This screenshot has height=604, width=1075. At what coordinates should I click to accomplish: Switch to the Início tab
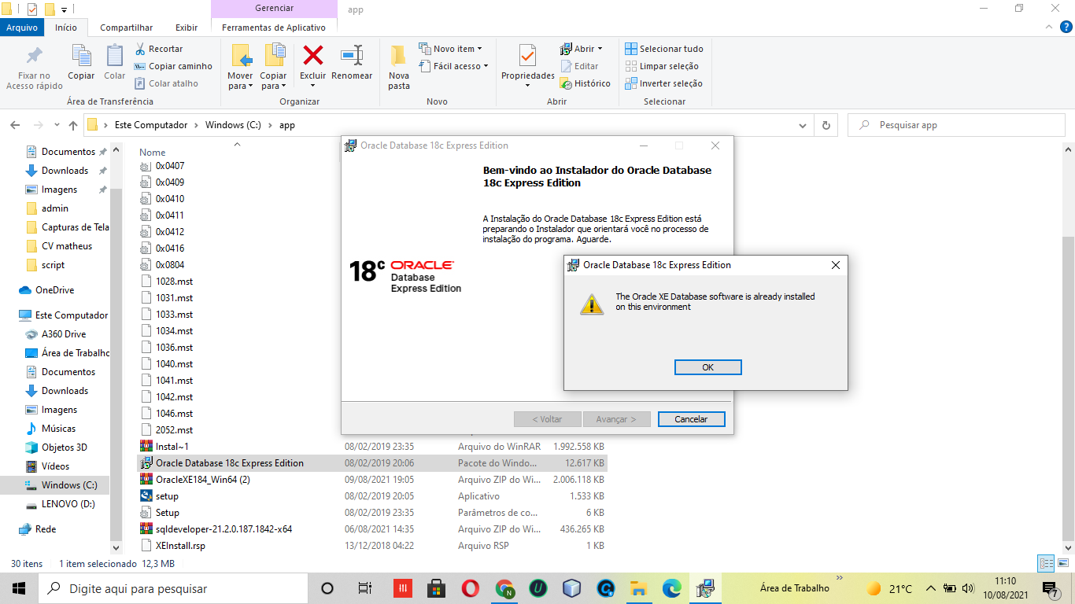[x=66, y=28]
